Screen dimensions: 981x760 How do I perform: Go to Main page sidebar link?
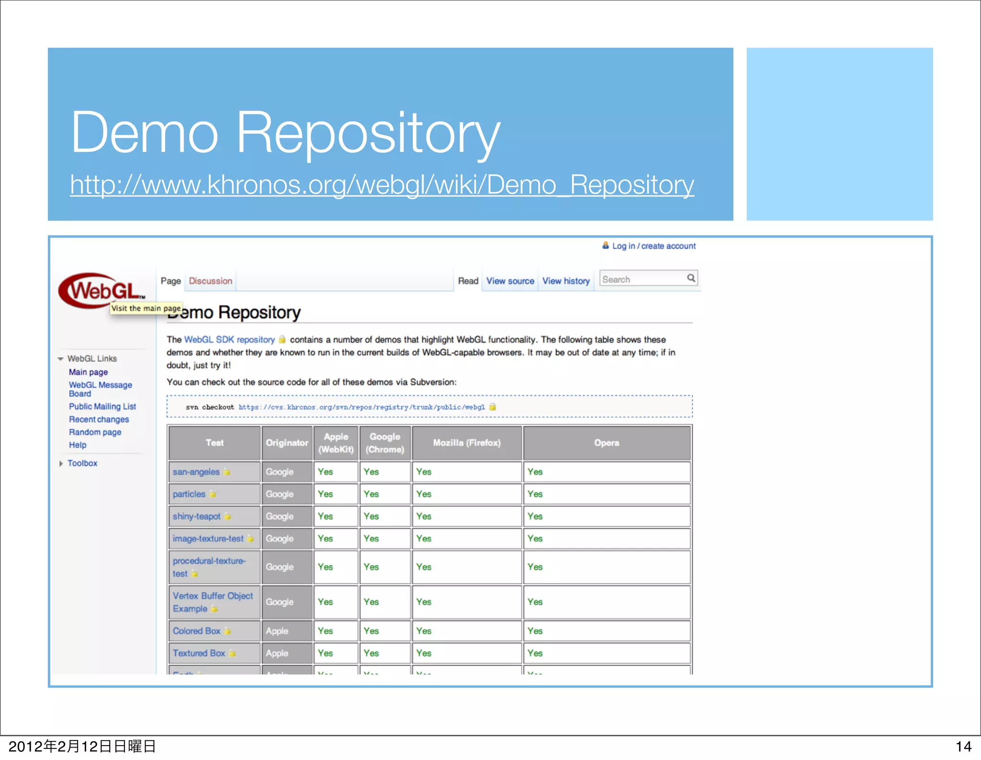[88, 372]
